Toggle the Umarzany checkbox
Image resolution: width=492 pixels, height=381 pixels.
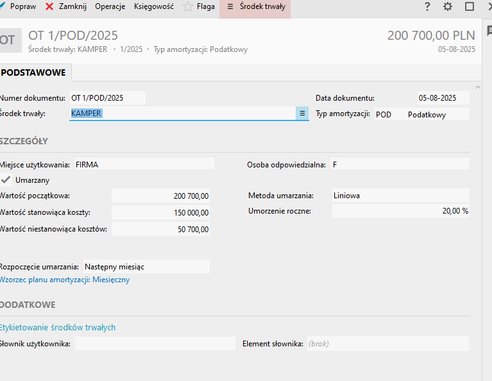click(6, 180)
